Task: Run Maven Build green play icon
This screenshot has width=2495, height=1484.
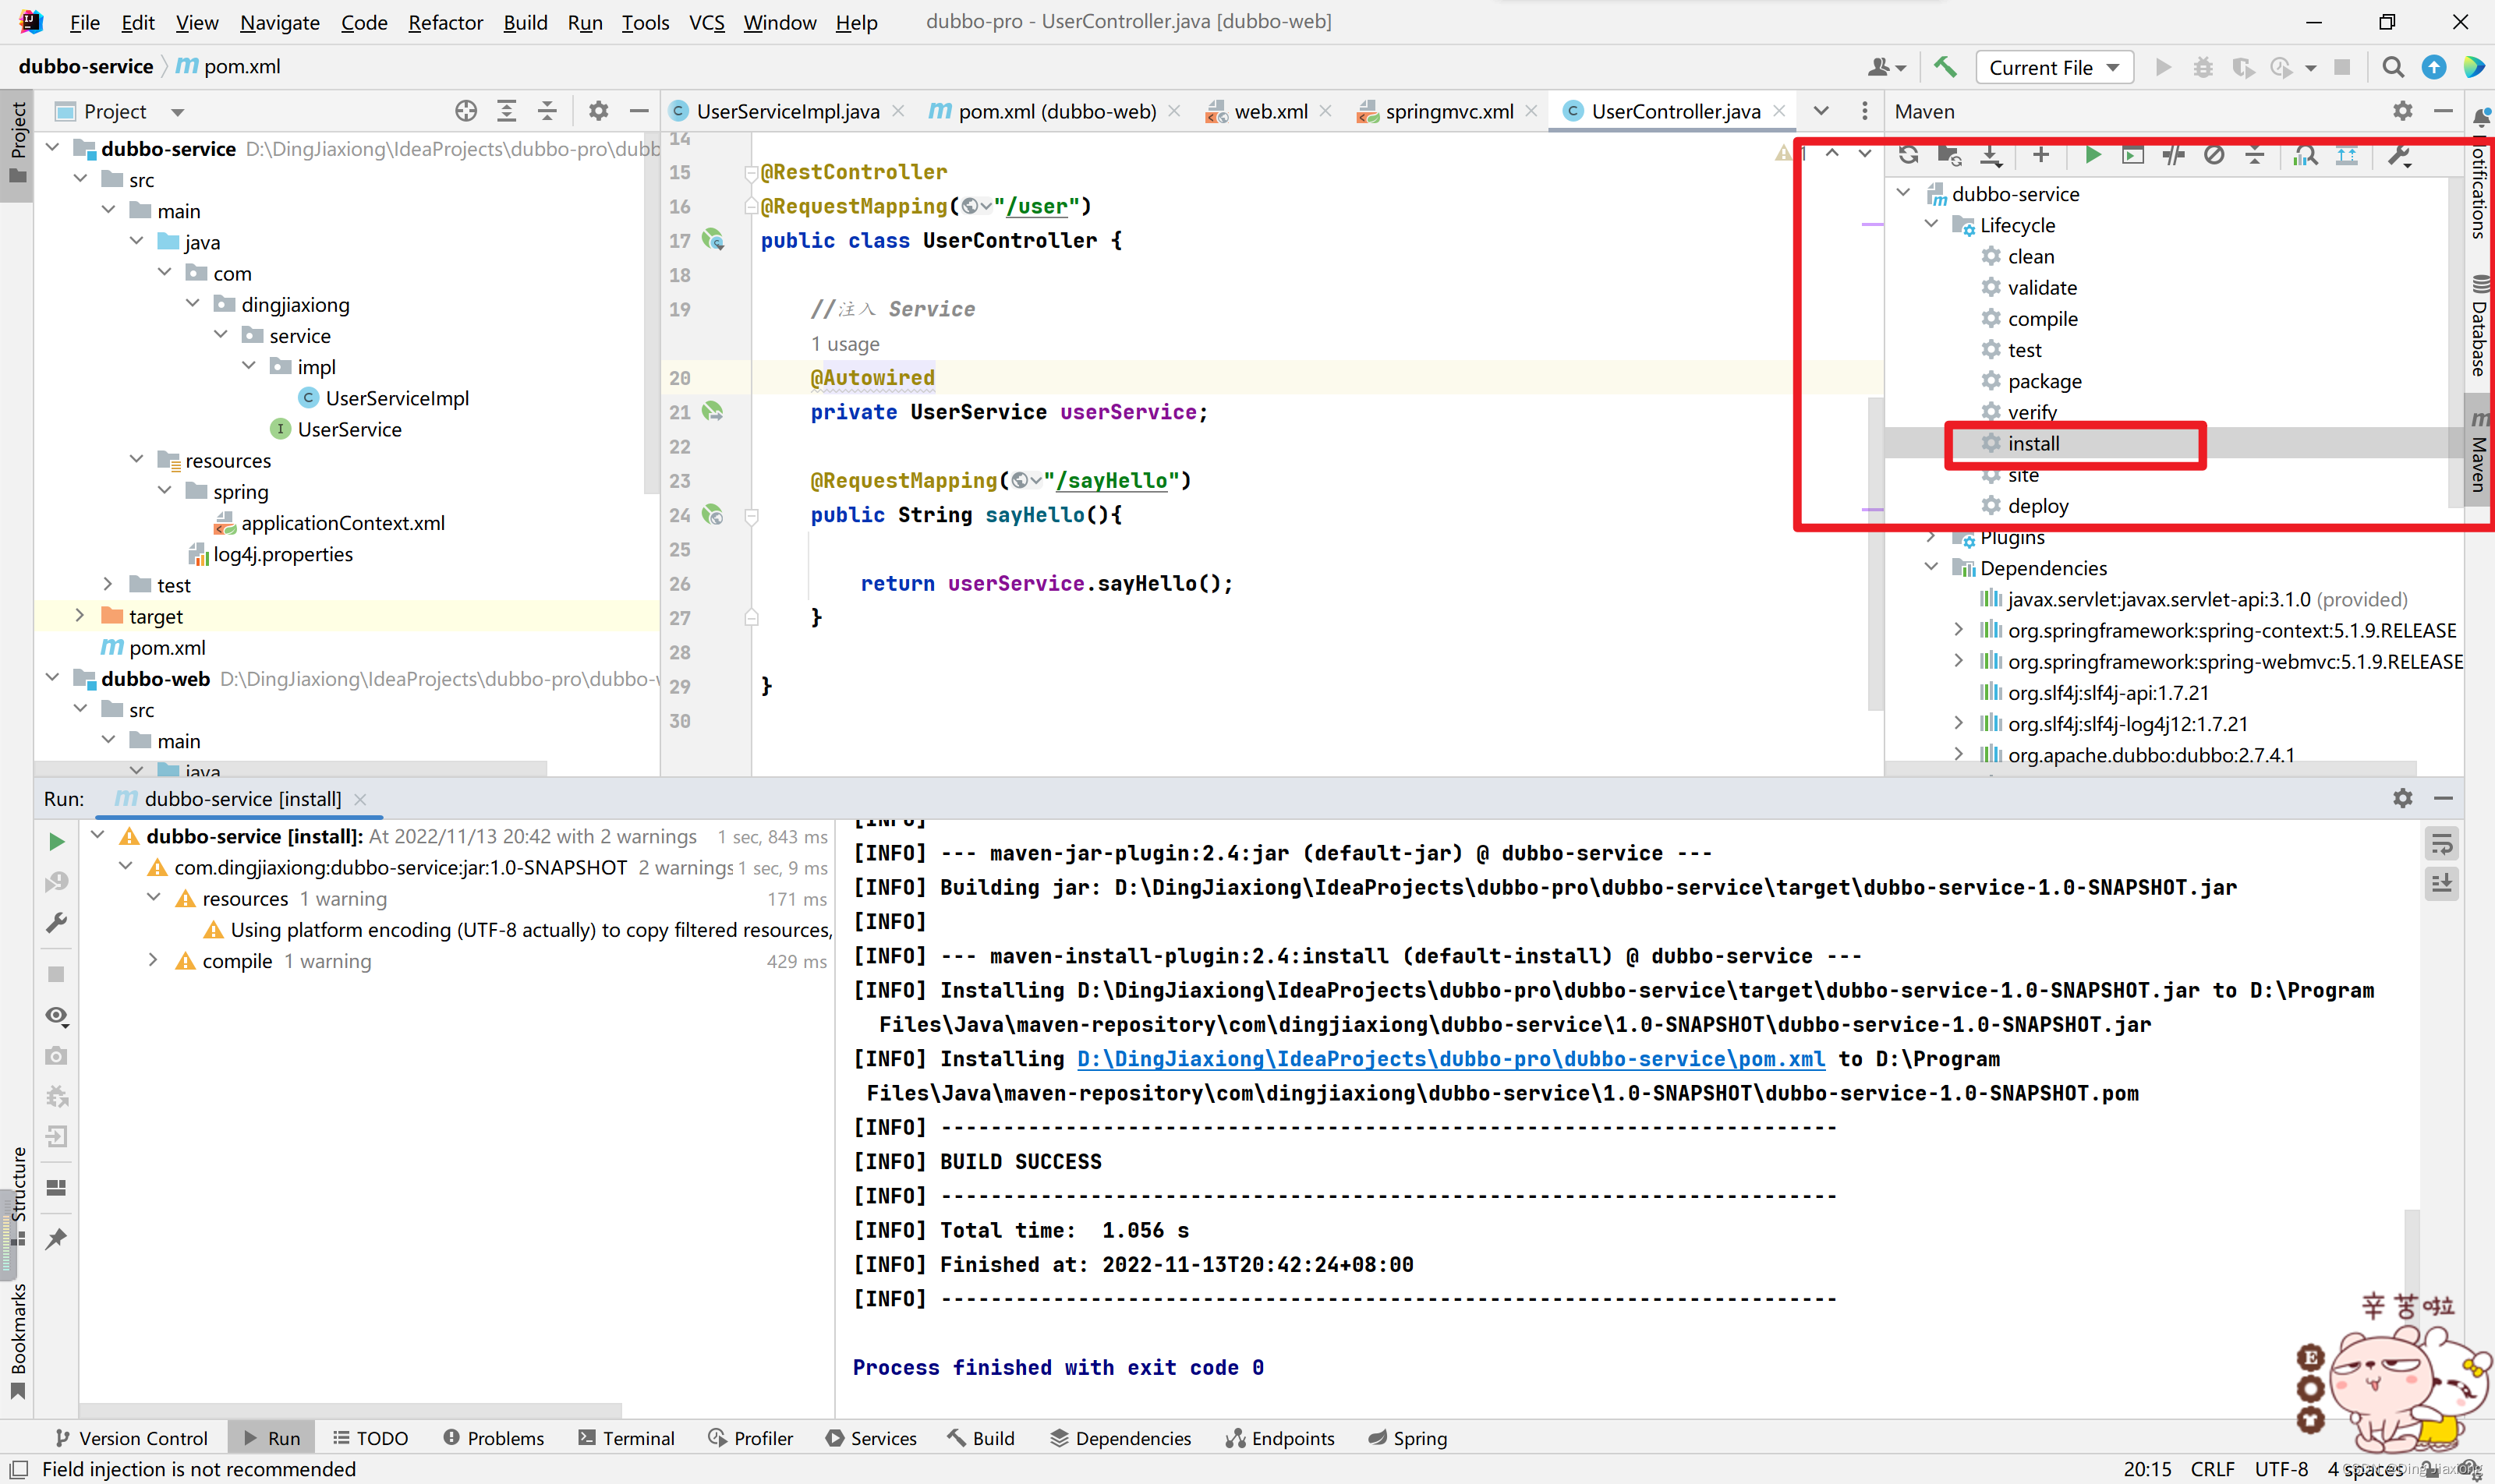Action: tap(2092, 155)
